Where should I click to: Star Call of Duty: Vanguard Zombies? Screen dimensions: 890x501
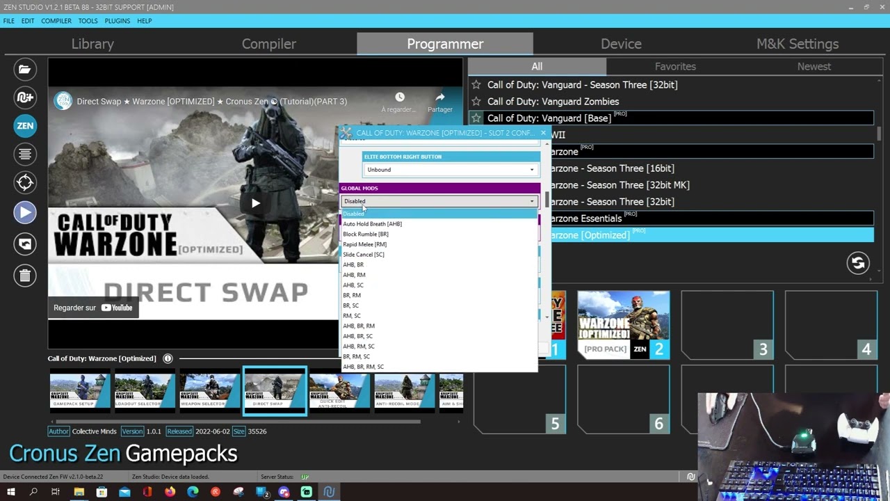(x=476, y=102)
